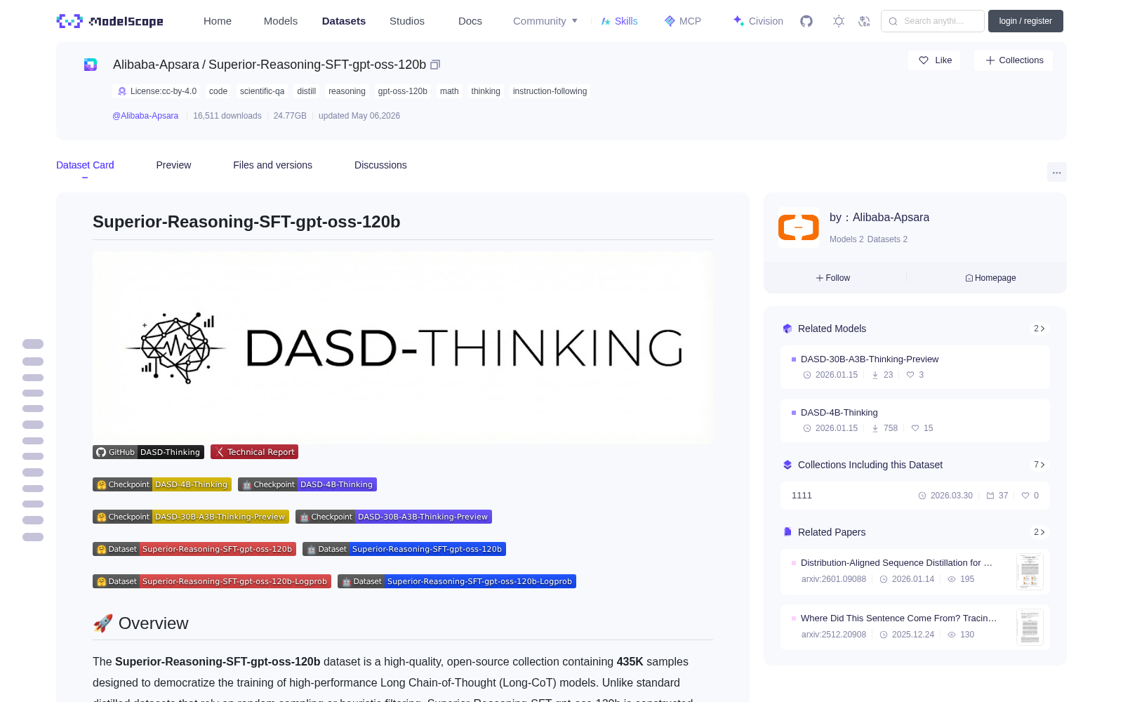Open the 1111 collection entry
This screenshot has height=702, width=1123.
click(915, 496)
